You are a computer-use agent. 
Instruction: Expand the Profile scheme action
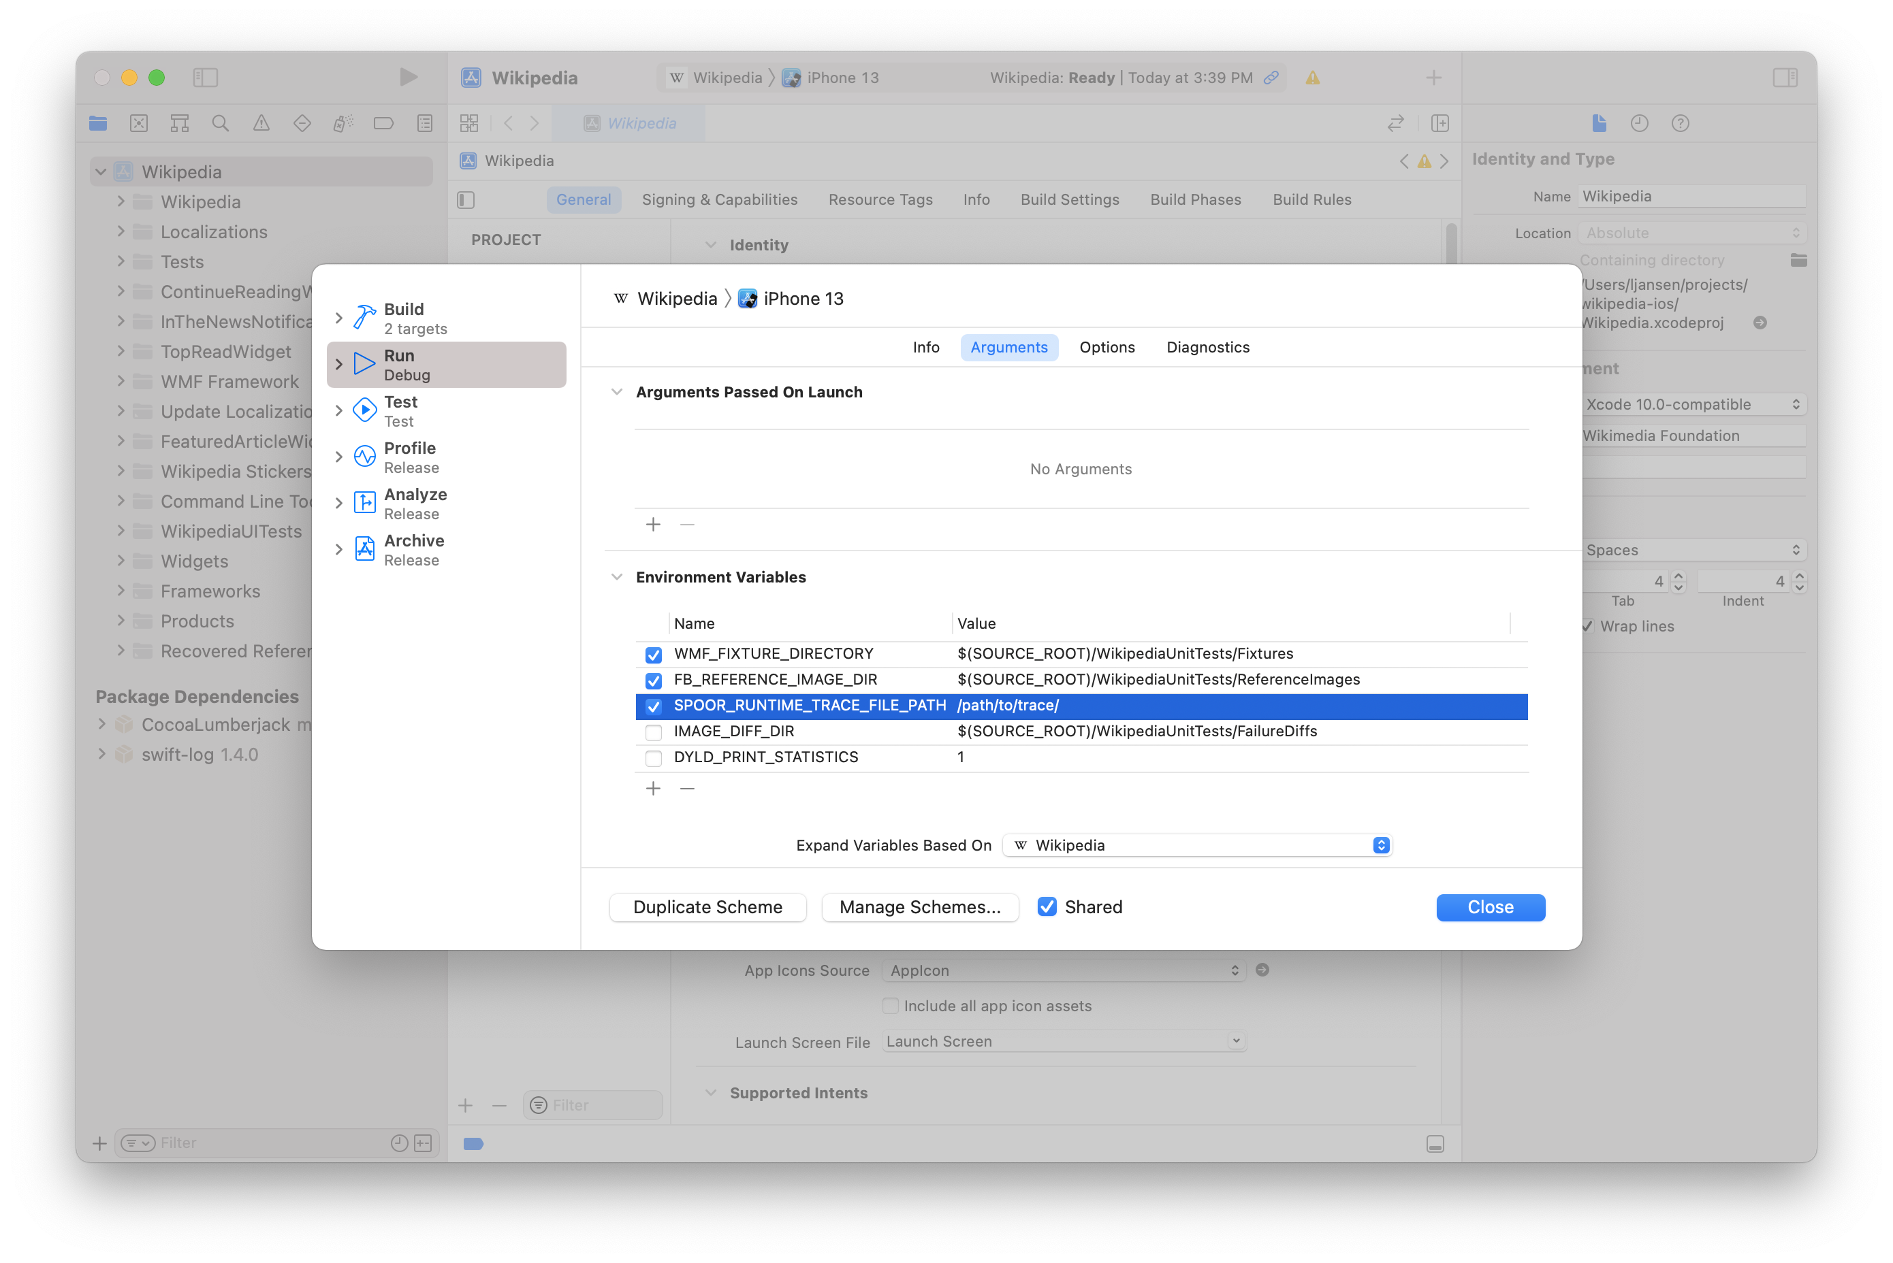pos(339,457)
